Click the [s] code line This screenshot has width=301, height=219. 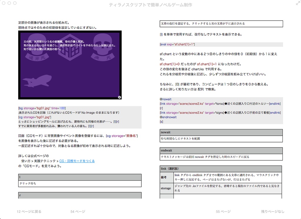click(x=161, y=122)
